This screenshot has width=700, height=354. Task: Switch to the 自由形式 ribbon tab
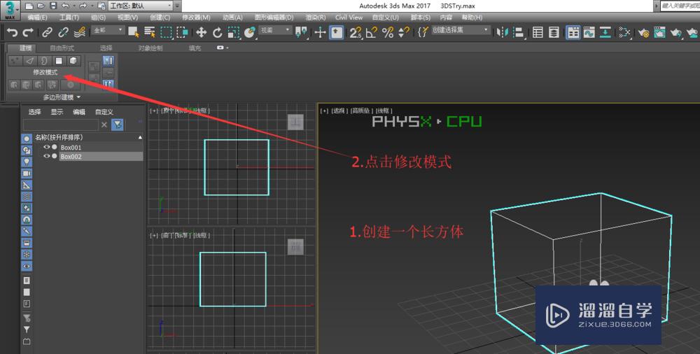click(x=62, y=48)
